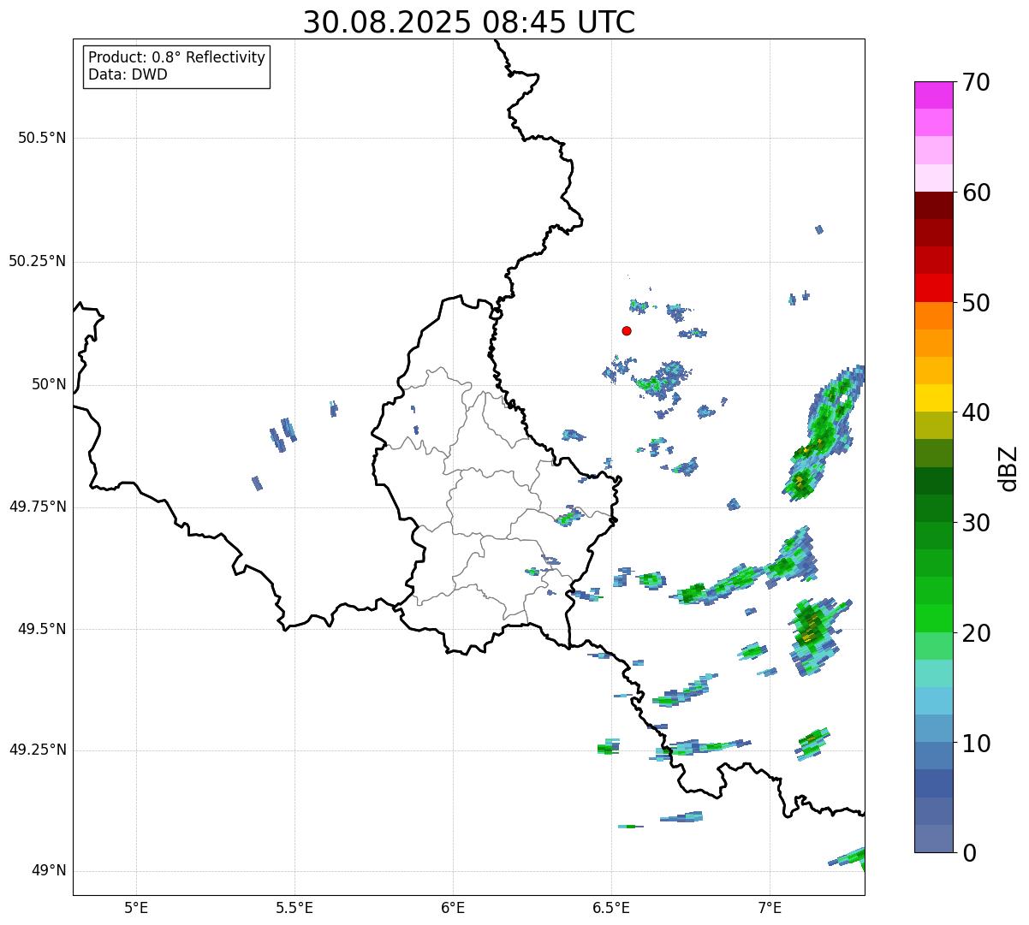Click the "Data: DWD" text

pyautogui.click(x=128, y=74)
